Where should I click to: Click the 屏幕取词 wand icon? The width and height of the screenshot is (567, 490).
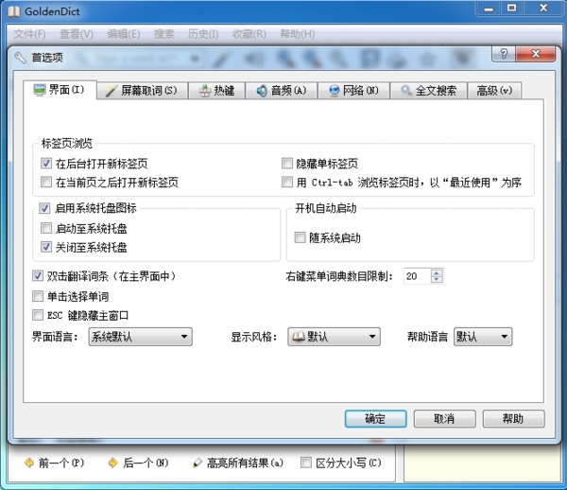pyautogui.click(x=111, y=91)
